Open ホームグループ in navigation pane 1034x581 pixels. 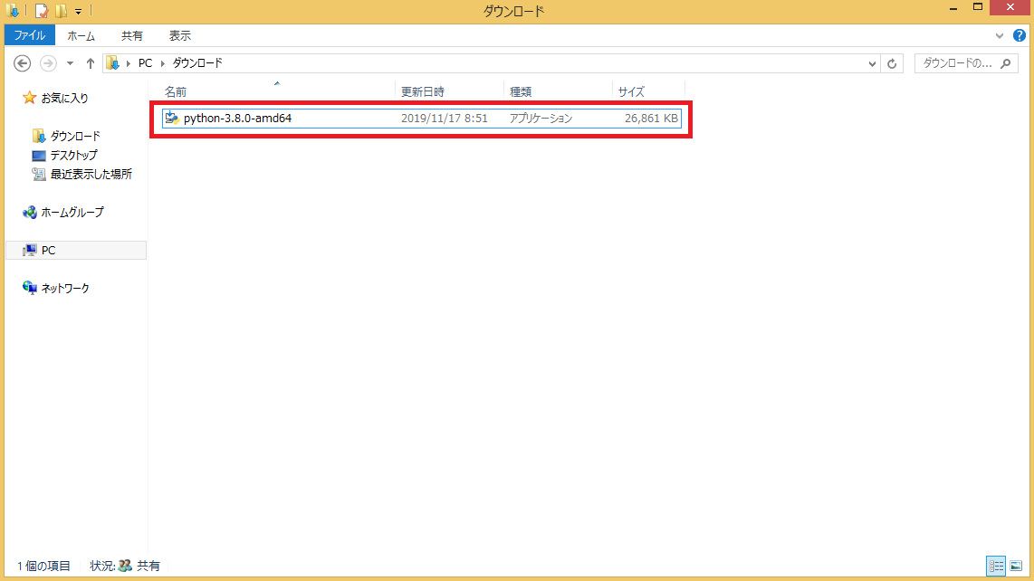[x=72, y=213]
